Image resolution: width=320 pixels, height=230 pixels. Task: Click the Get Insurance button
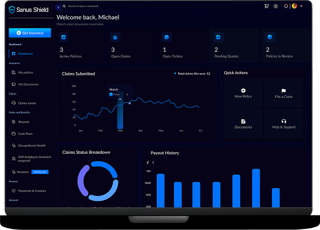(x=30, y=33)
